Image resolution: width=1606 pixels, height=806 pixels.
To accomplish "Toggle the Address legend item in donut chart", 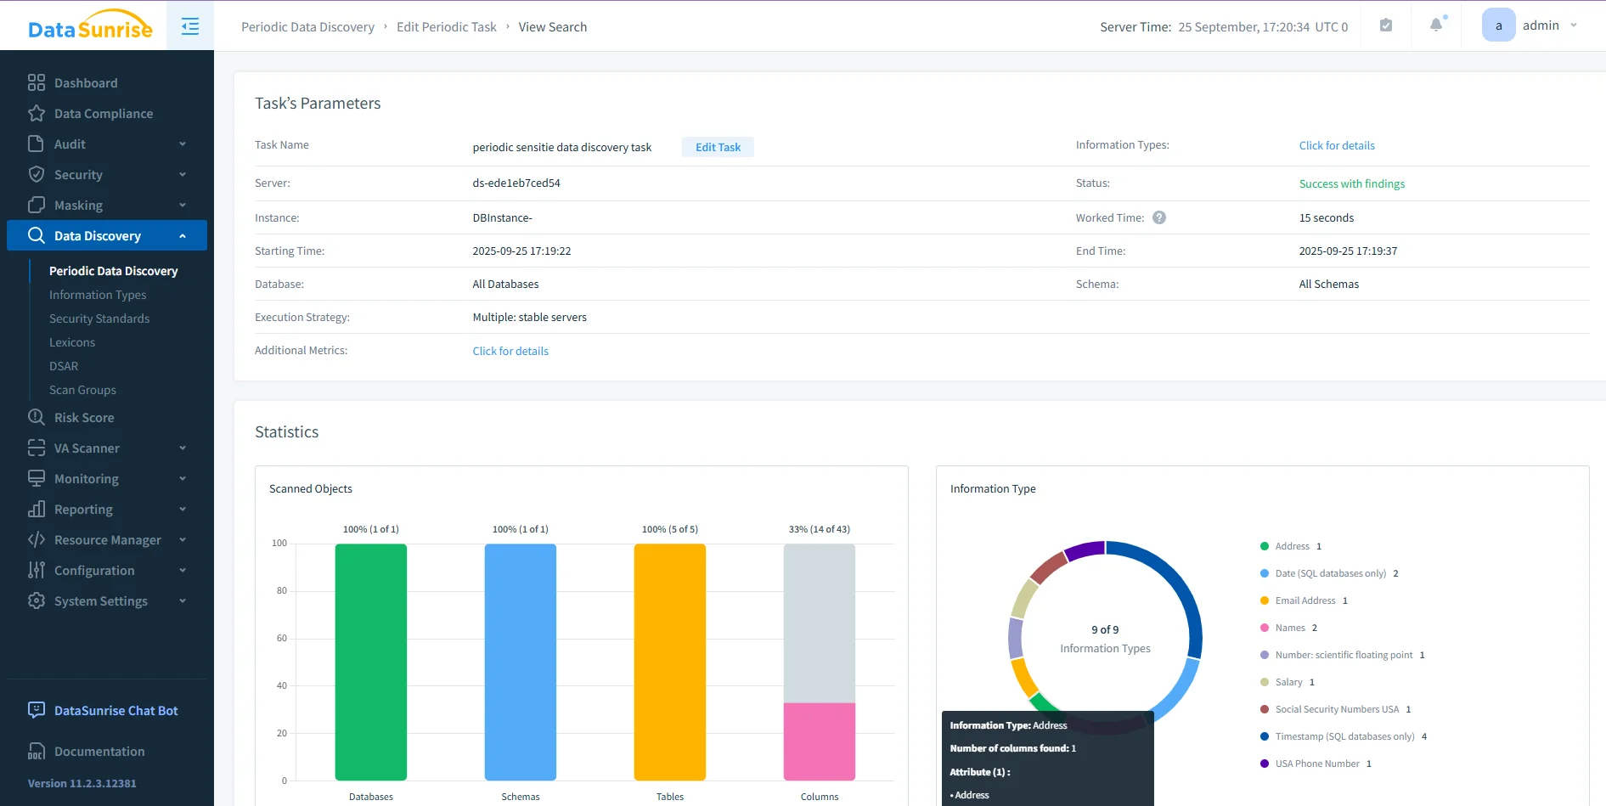I will (1290, 546).
